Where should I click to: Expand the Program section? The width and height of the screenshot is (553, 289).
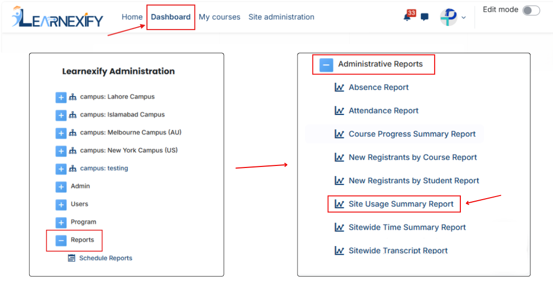(x=61, y=223)
